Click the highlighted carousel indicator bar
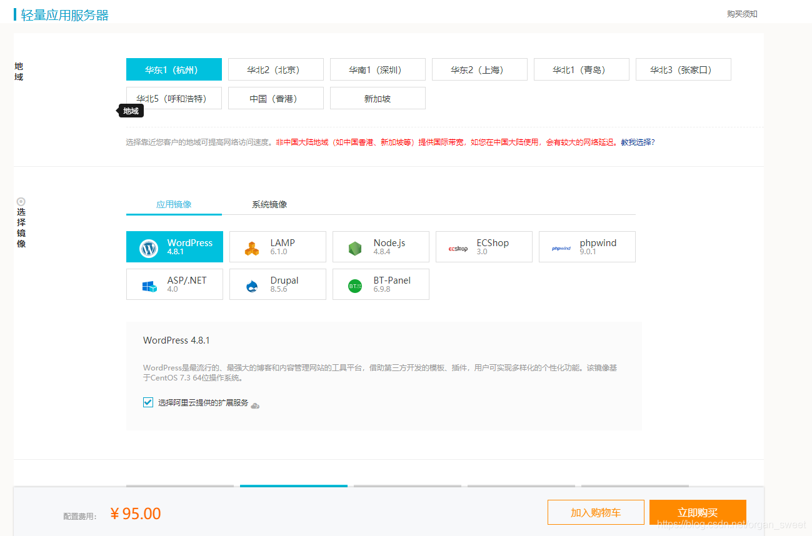The image size is (812, 536). 293,487
